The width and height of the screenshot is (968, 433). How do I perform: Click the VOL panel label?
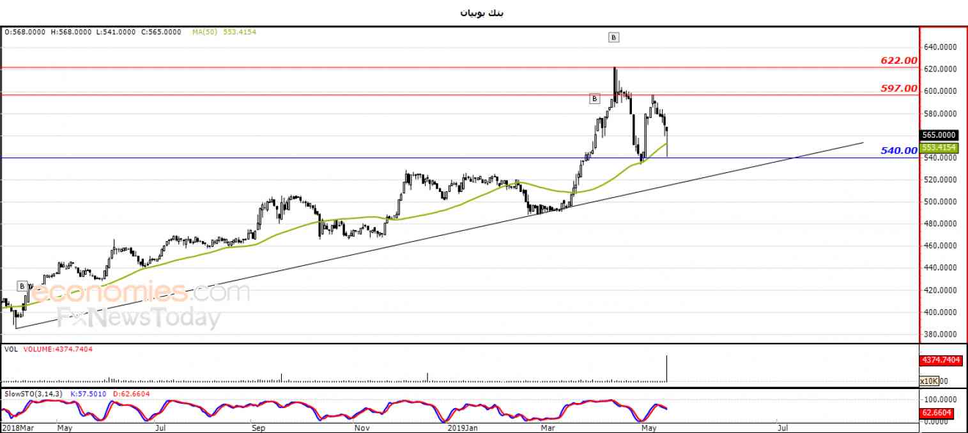tap(11, 349)
